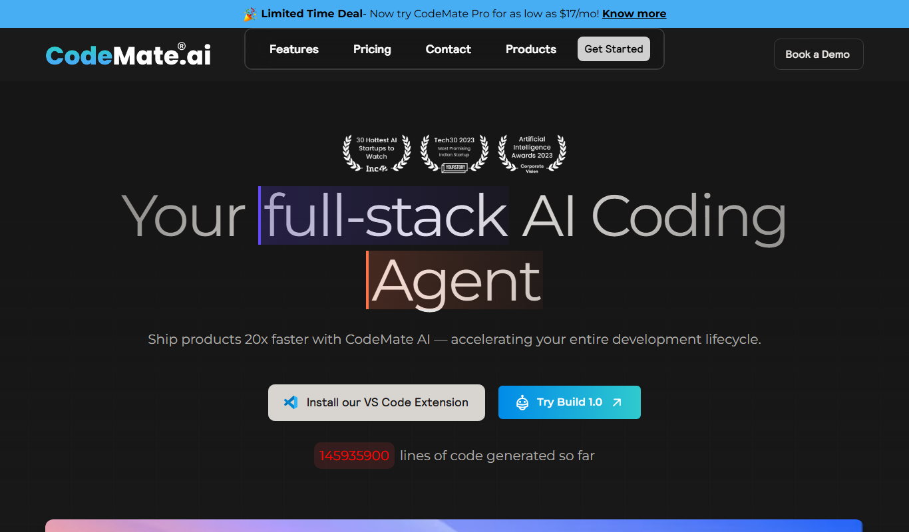Go to the Contact section
Screen dimensions: 909x532
click(449, 49)
